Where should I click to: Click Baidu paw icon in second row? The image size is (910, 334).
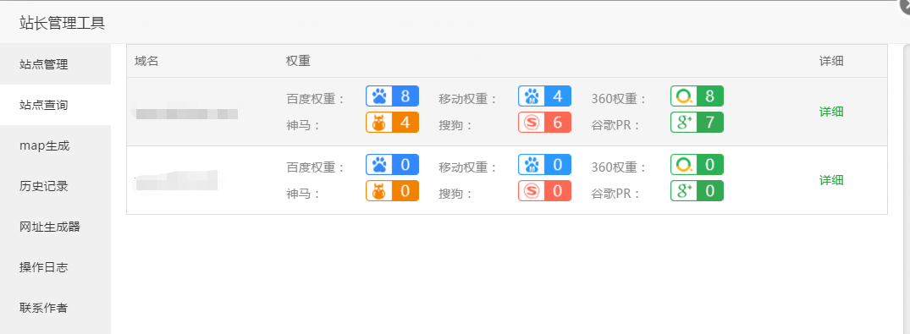pos(379,165)
